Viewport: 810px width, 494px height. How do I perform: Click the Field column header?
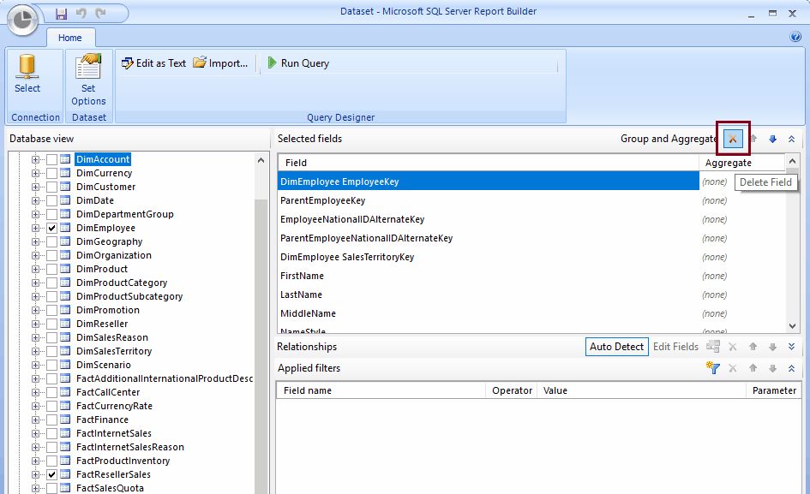(x=489, y=163)
